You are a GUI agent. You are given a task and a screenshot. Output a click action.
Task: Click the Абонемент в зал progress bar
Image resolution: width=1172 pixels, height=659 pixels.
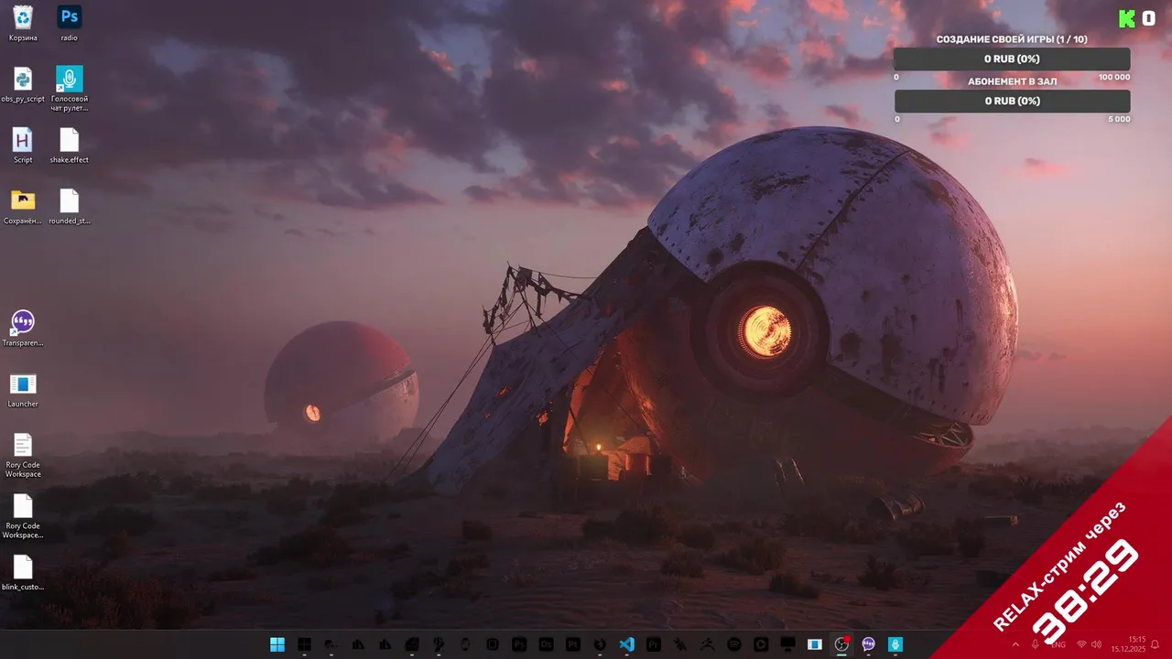[x=1012, y=101]
